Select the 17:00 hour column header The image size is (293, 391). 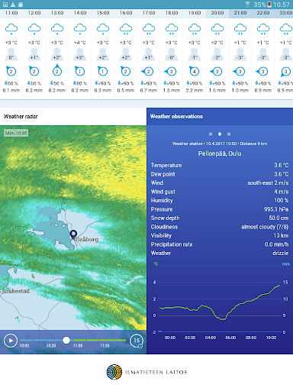pyautogui.click(x=149, y=13)
